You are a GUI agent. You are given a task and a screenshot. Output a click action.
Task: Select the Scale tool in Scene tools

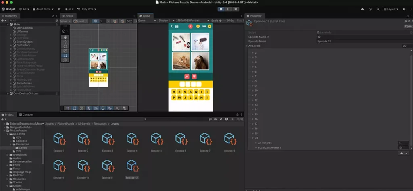[65, 51]
